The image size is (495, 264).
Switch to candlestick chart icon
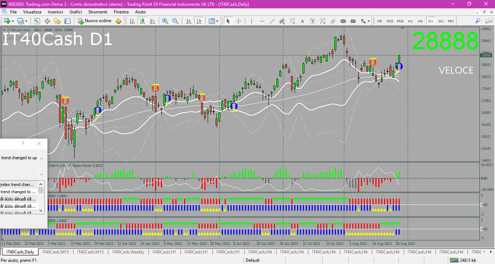[142, 21]
